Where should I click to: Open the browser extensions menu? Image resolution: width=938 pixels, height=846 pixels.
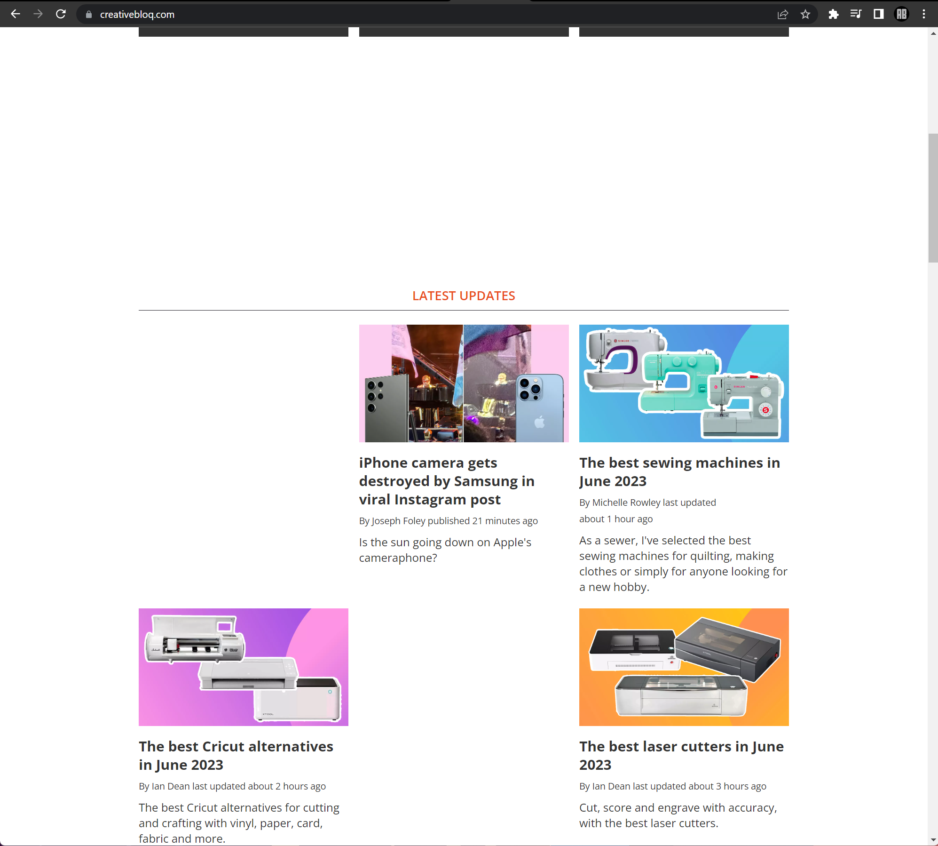pyautogui.click(x=833, y=14)
